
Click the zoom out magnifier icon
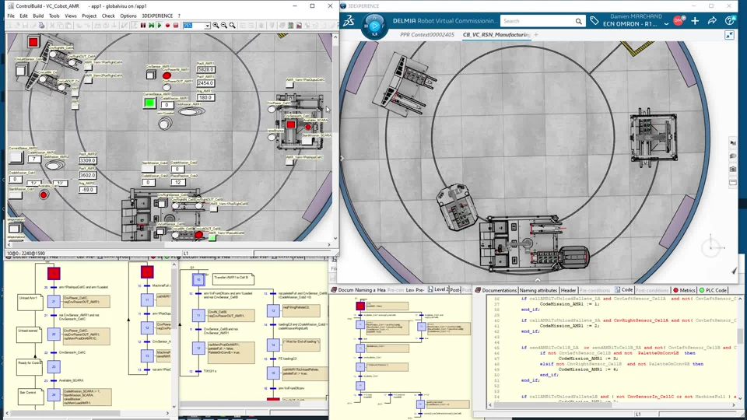pos(224,25)
